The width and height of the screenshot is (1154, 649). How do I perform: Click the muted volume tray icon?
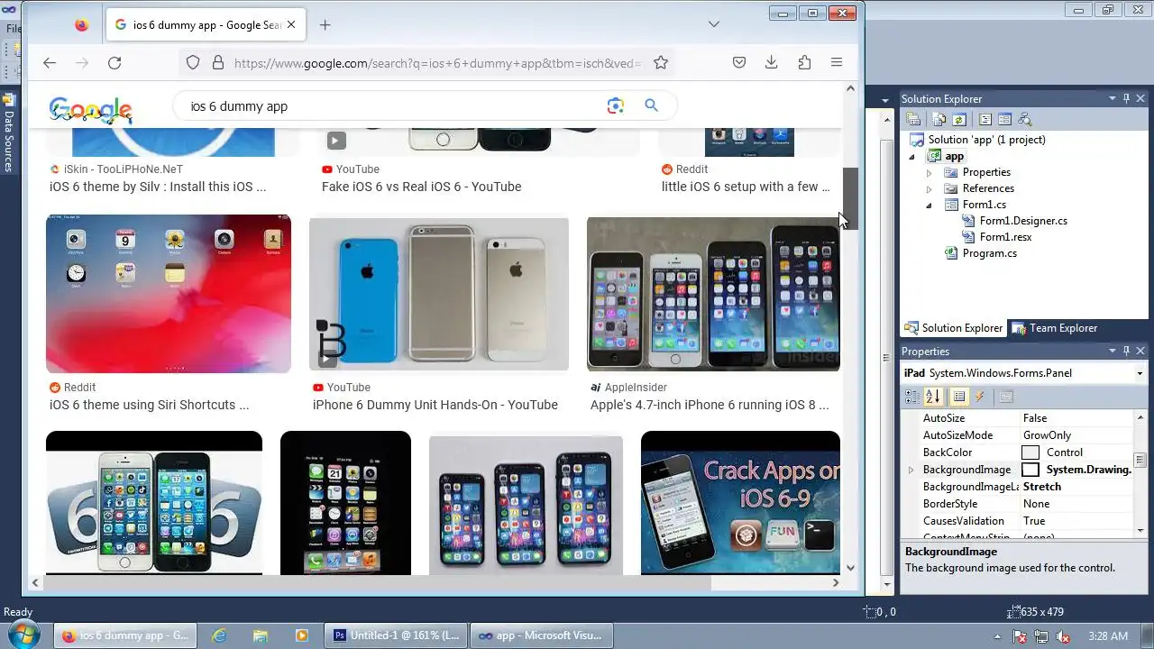(1061, 636)
